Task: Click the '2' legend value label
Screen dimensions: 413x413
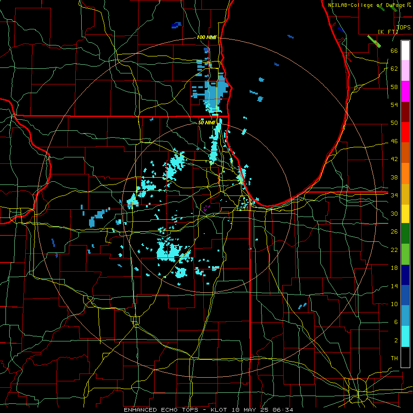Action: click(396, 340)
